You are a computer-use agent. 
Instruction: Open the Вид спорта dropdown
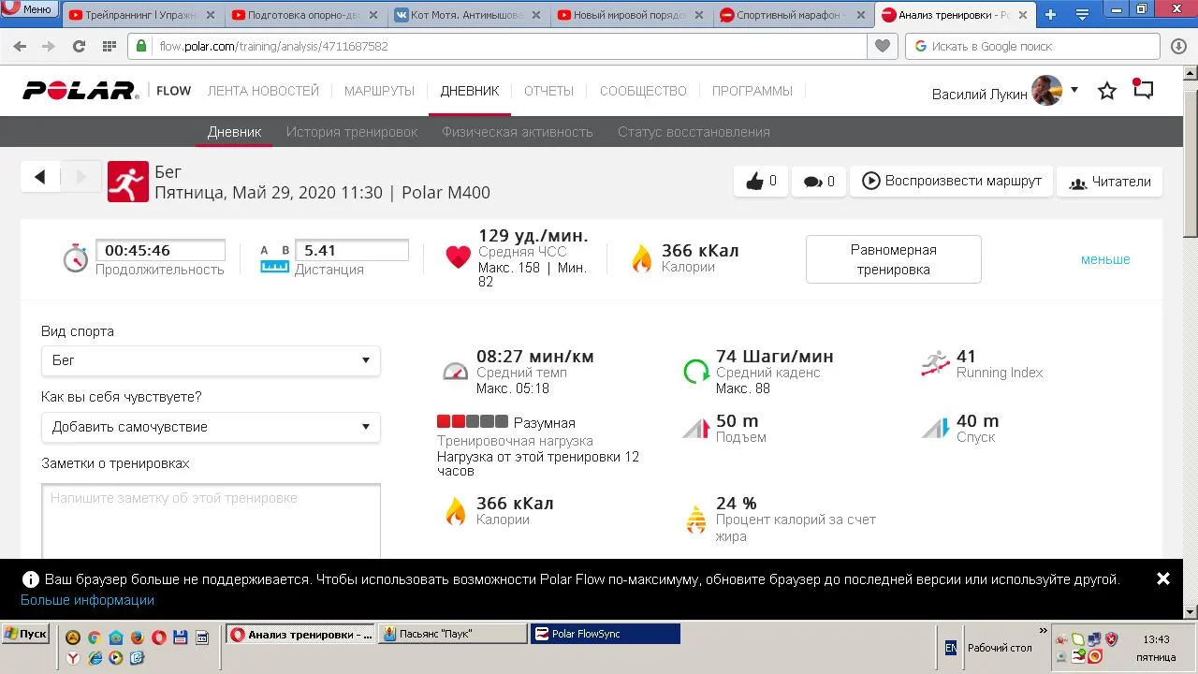coord(211,360)
